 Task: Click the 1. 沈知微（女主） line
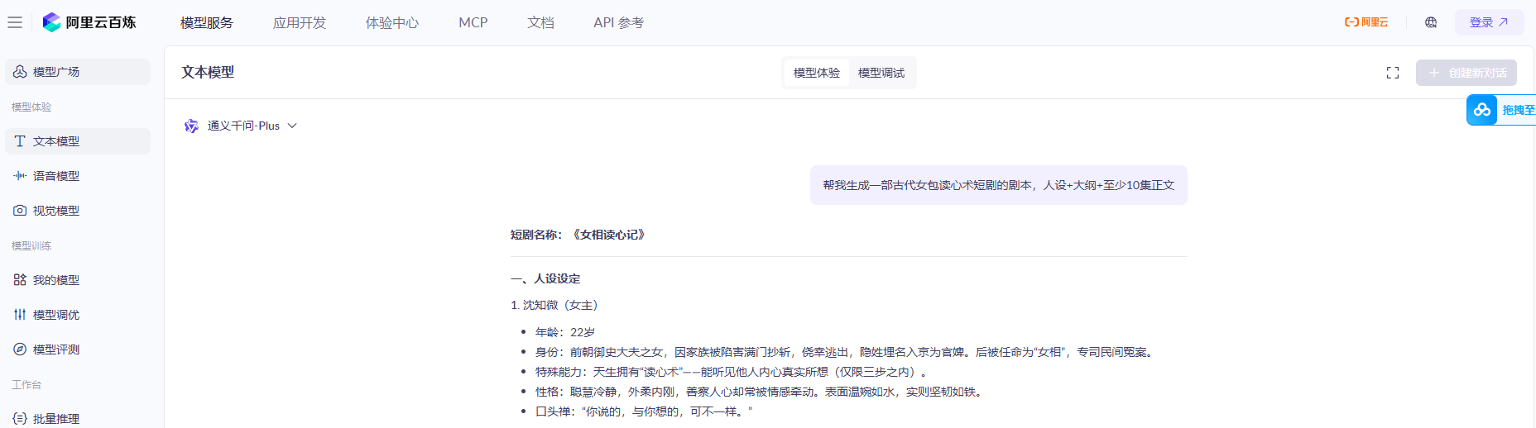click(x=554, y=305)
